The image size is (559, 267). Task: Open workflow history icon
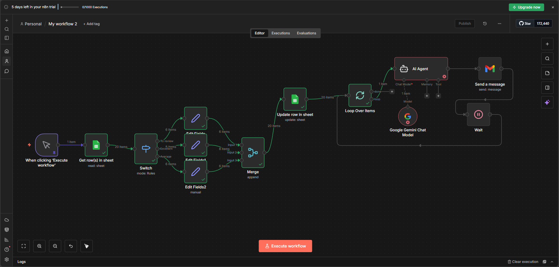coord(485,24)
